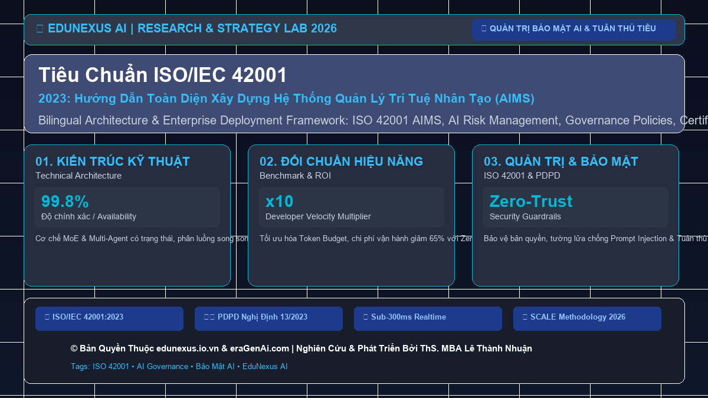Click the Bản Quyền Thuộc edunexus.io.vn copyright line
Viewport: 708px width, 398px height.
coord(301,348)
